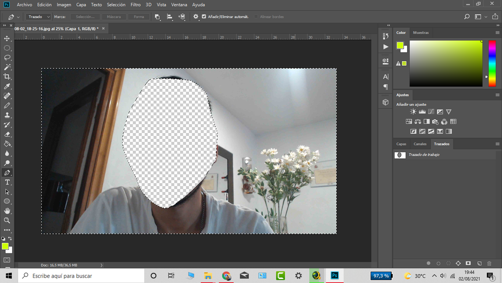Toggle the Alinear bordes checkbox
This screenshot has width=502, height=283.
tap(256, 17)
